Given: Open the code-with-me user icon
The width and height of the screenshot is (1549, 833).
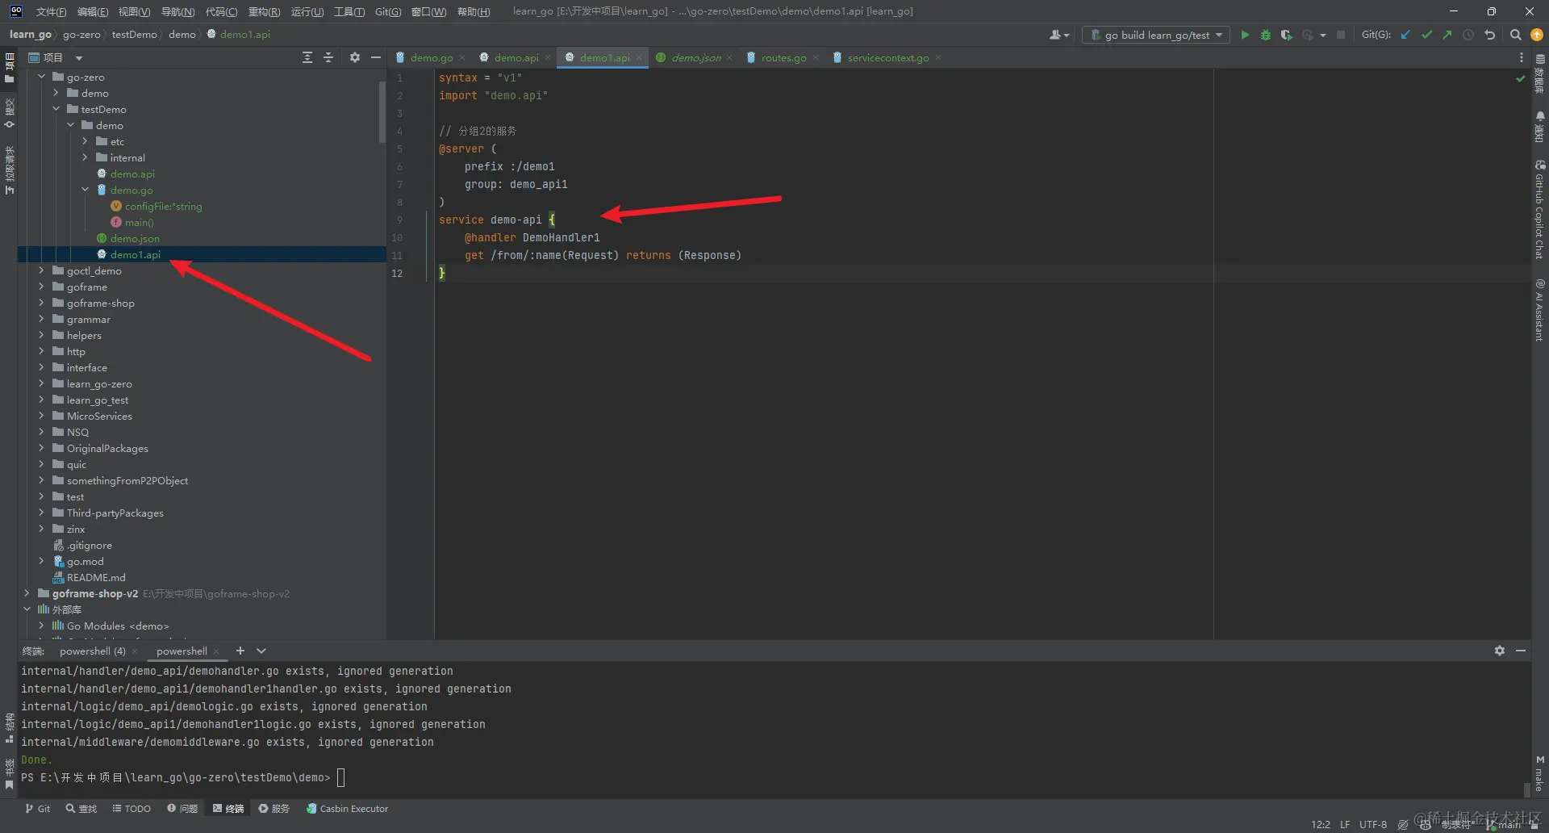Looking at the screenshot, I should tap(1058, 35).
